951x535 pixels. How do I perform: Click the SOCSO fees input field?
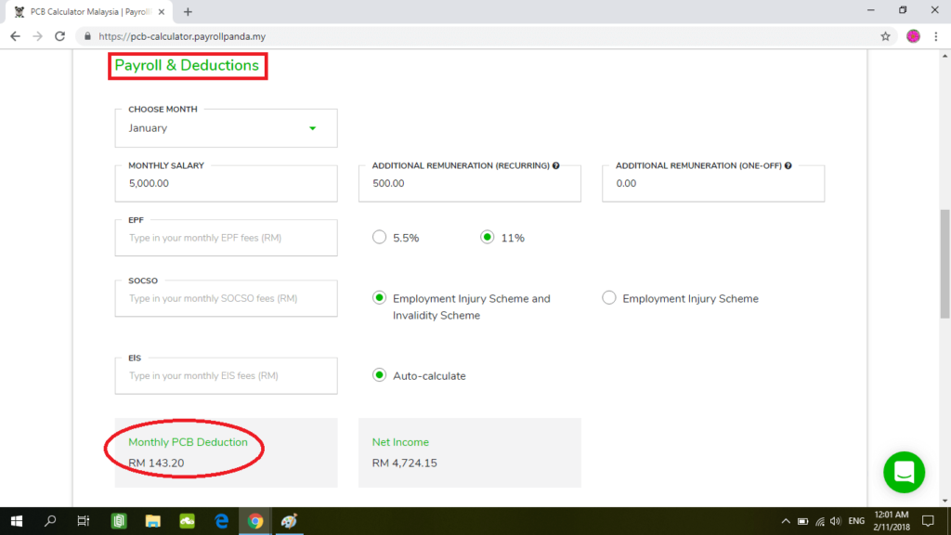point(226,298)
